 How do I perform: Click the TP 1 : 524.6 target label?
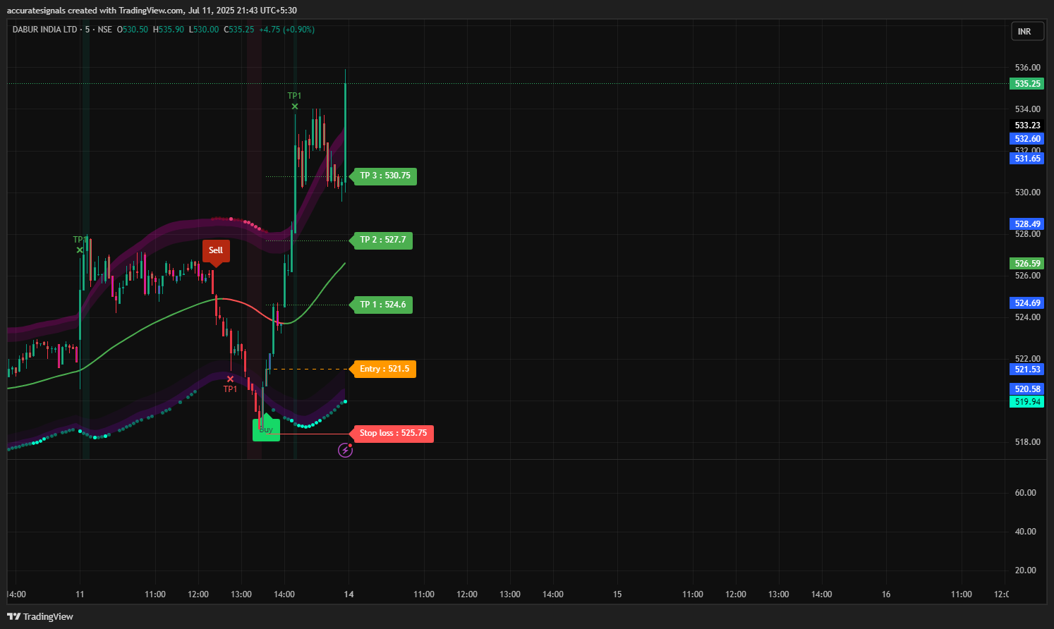pyautogui.click(x=382, y=305)
